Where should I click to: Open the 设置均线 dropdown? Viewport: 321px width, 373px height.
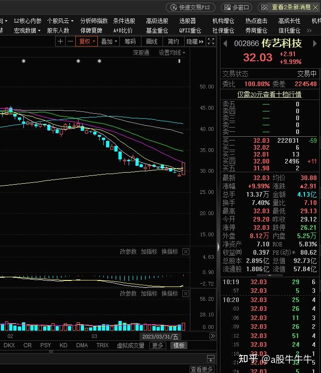pos(172,52)
